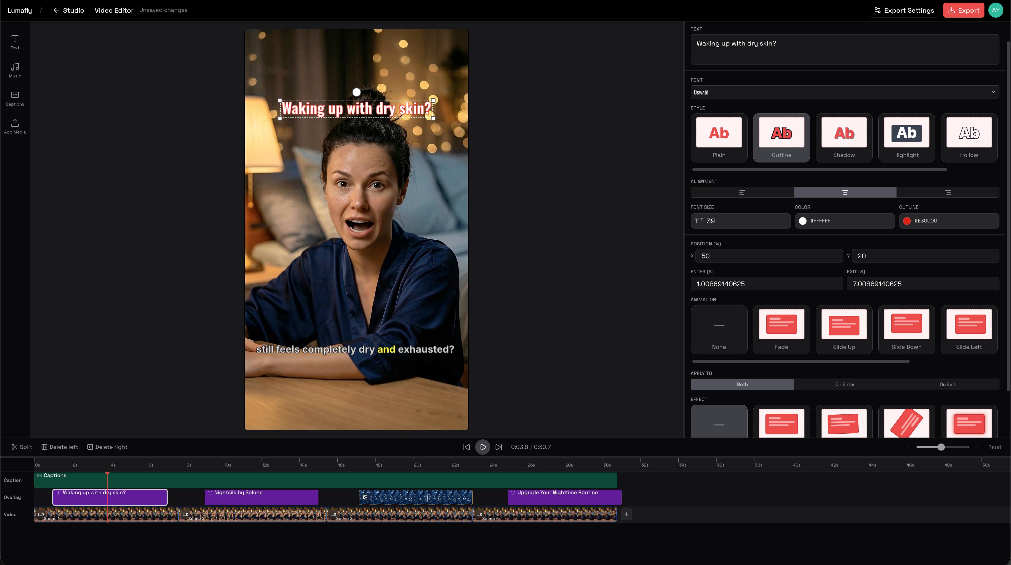Skip to the next scene
Screen dimensions: 1011x565
pyautogui.click(x=498, y=447)
